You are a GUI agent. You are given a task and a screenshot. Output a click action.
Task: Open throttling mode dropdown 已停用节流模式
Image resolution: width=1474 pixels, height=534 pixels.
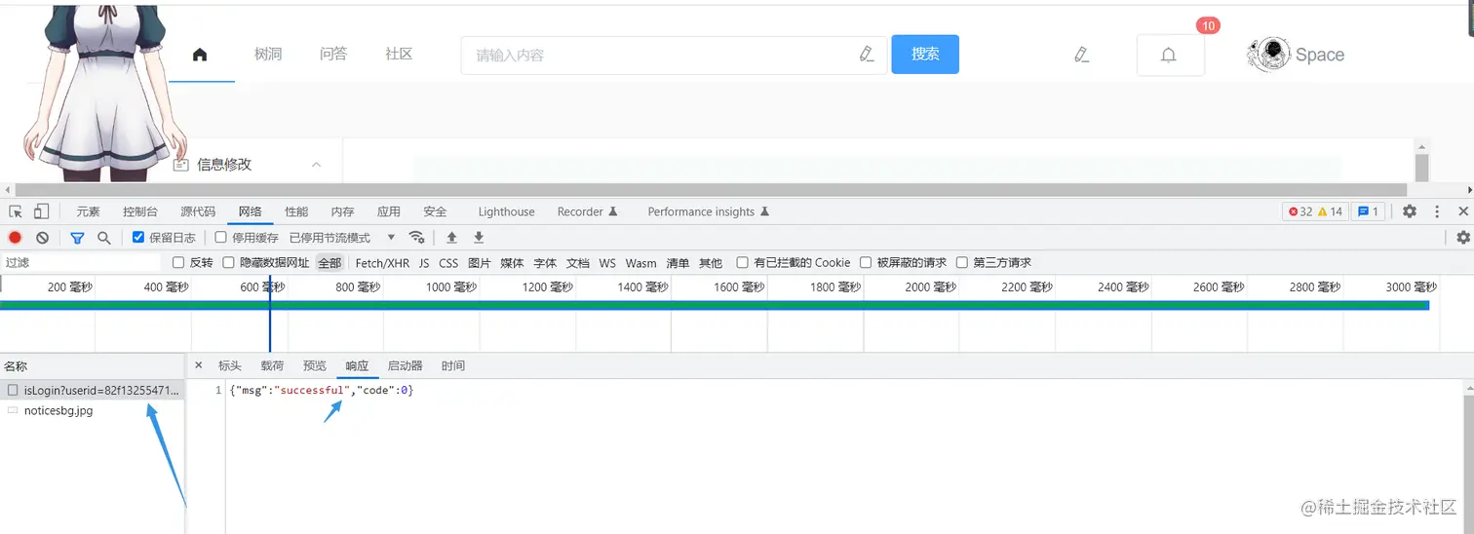point(342,237)
